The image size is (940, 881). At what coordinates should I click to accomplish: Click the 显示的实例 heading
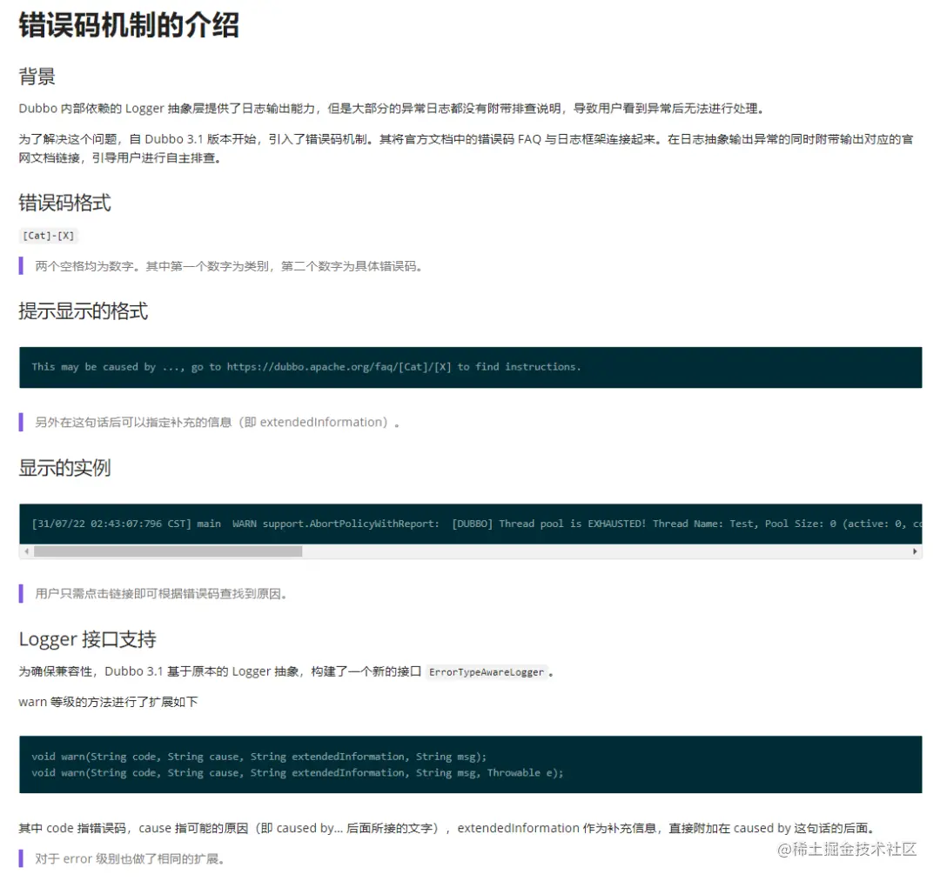click(x=64, y=467)
